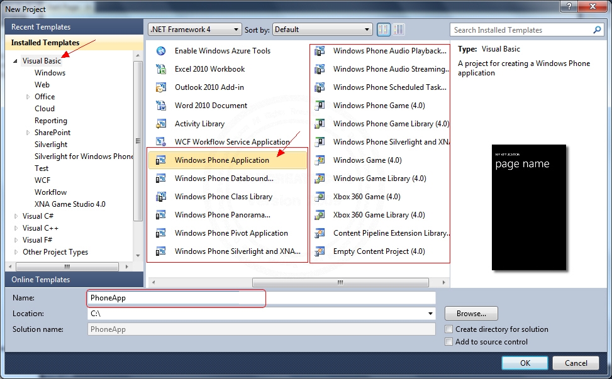Expand Other Project Types node

(16, 252)
